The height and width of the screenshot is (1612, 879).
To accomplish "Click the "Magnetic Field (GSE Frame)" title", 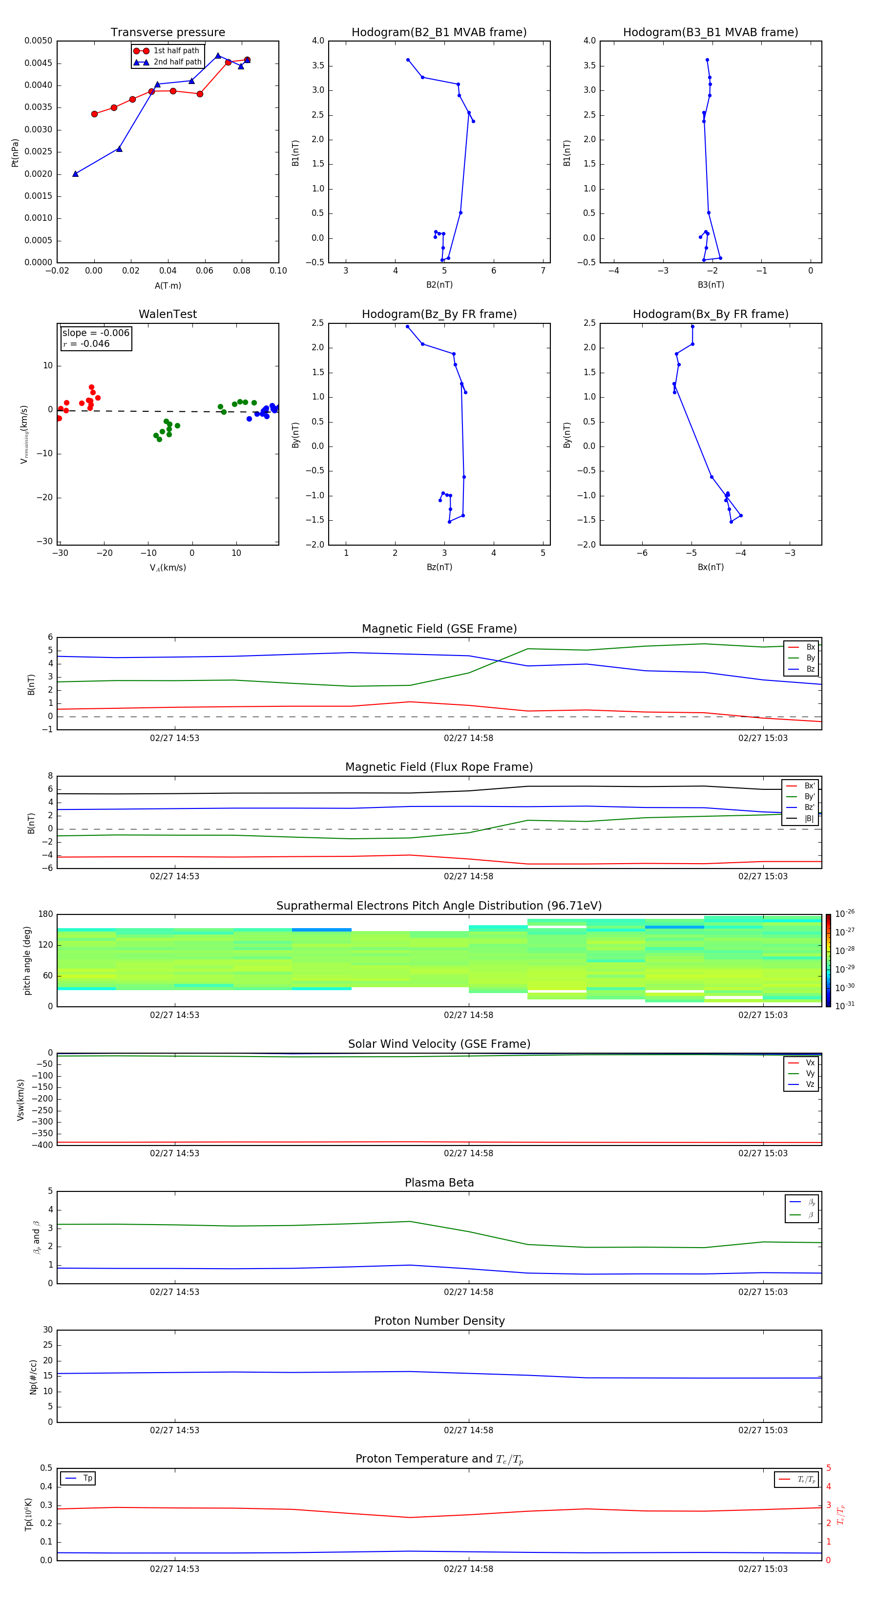I will 439,629.
